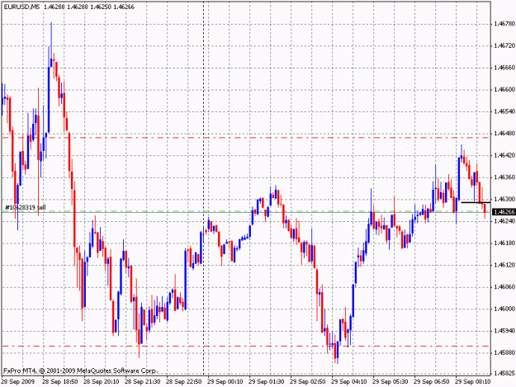Click the 1.46060 price axis label
The height and width of the screenshot is (387, 516).
pos(504,286)
